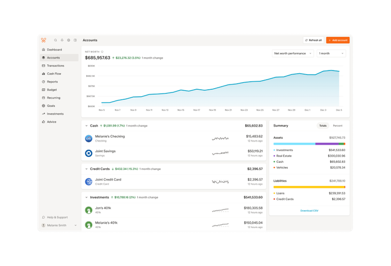Click Melanie Smith avatar icon

click(x=43, y=225)
